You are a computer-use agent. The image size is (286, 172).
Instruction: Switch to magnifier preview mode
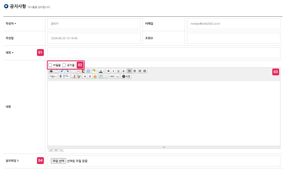pos(61,150)
